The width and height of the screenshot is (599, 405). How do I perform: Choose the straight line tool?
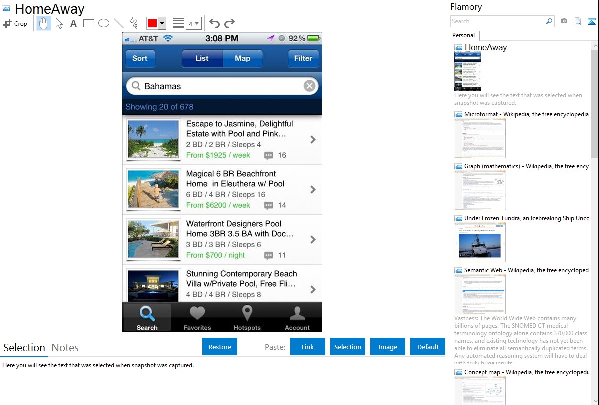coord(119,23)
